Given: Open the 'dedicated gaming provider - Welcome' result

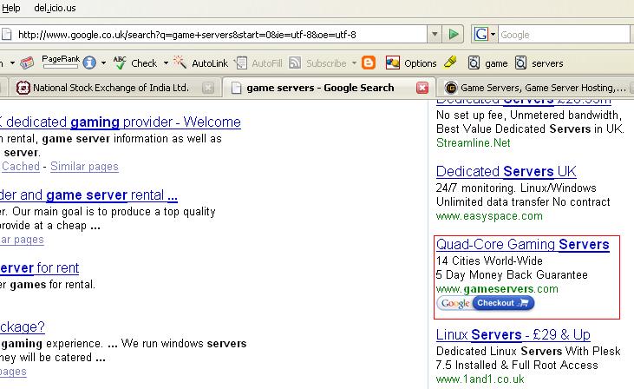Looking at the screenshot, I should (121, 122).
